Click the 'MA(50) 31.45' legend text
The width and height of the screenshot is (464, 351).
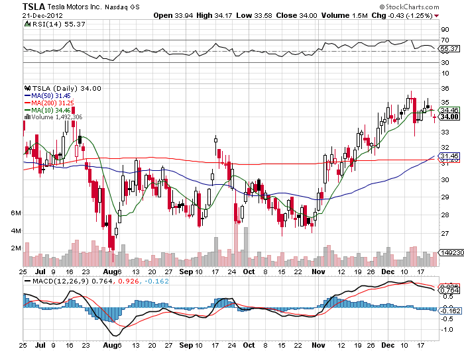point(51,96)
